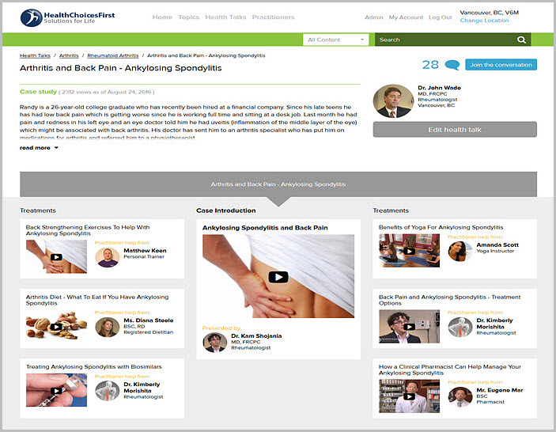
Task: Play the Back Strengthening Exercises video
Action: [x=56, y=257]
